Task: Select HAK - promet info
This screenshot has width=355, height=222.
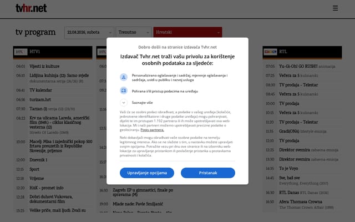Action: coord(47,188)
